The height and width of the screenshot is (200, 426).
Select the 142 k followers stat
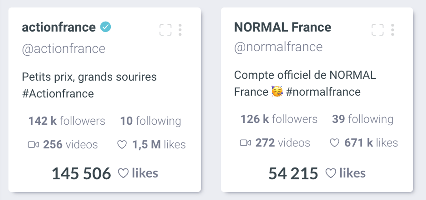click(x=67, y=121)
